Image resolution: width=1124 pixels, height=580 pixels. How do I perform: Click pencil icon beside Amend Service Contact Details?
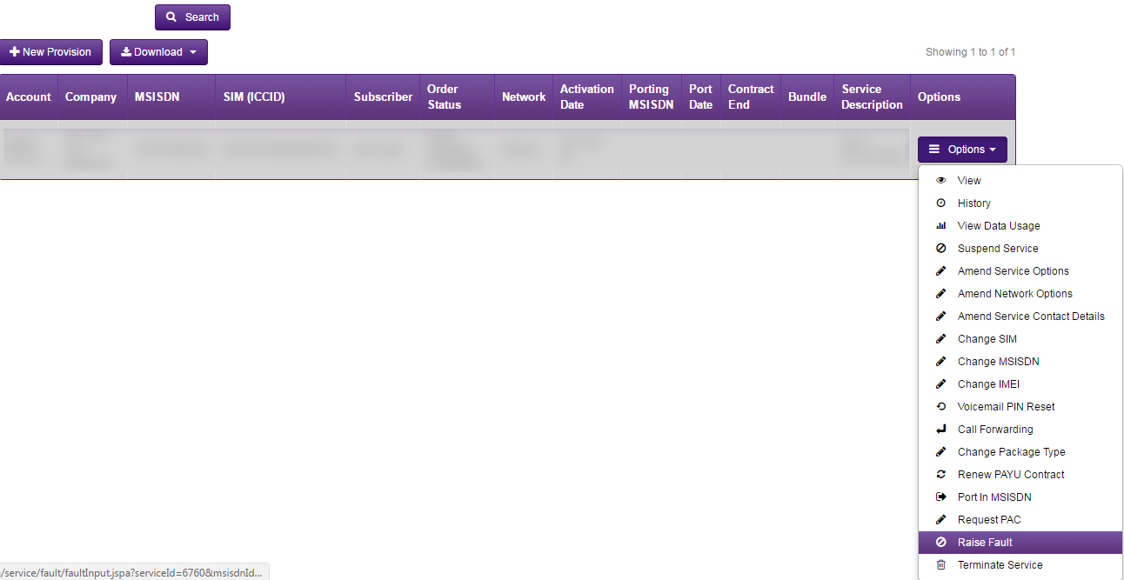coord(940,317)
